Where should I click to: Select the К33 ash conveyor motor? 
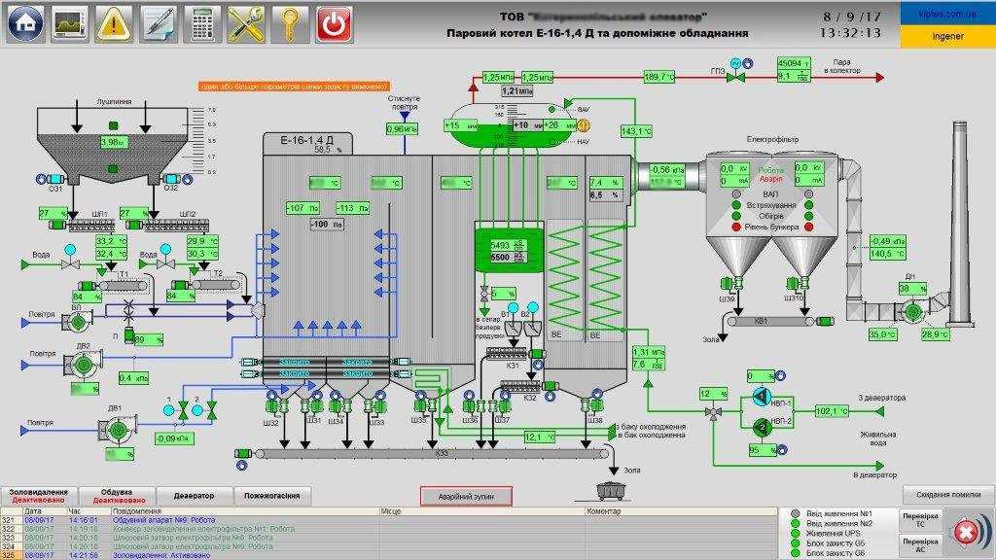(243, 453)
